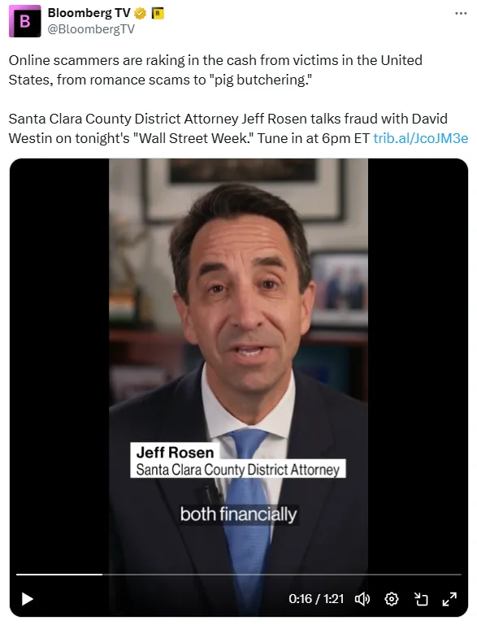This screenshot has width=477, height=625.
Task: Pop out video with picture-in-picture icon
Action: [421, 599]
